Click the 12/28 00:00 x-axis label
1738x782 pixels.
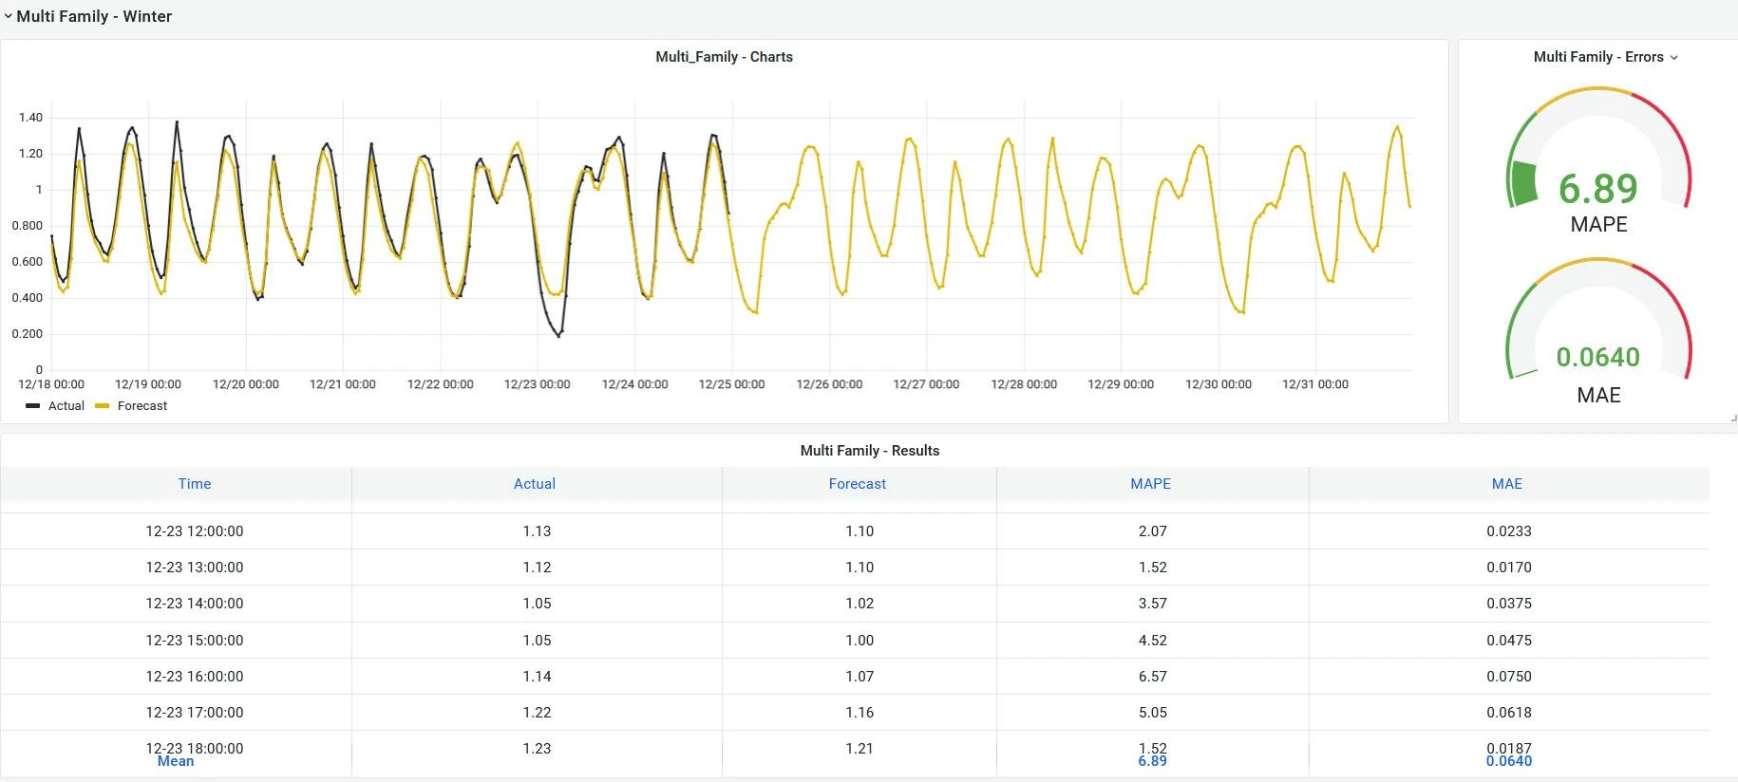click(x=1024, y=384)
